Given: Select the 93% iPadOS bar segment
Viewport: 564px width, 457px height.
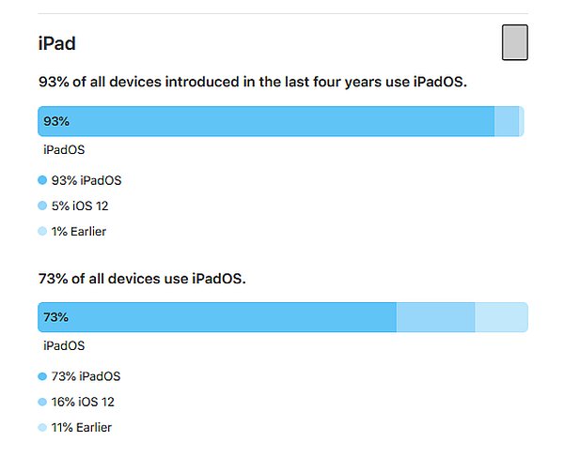Looking at the screenshot, I should (x=266, y=121).
